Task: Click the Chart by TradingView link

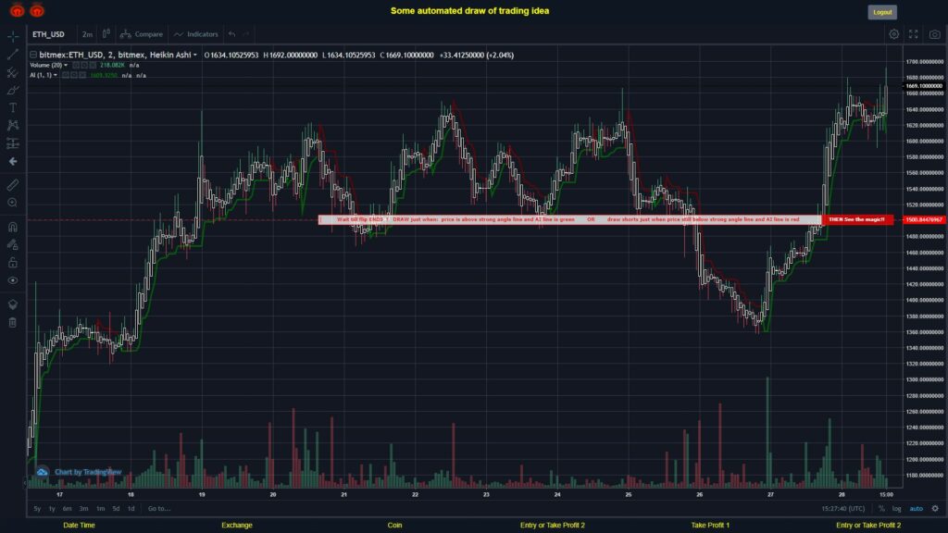Action: 88,472
